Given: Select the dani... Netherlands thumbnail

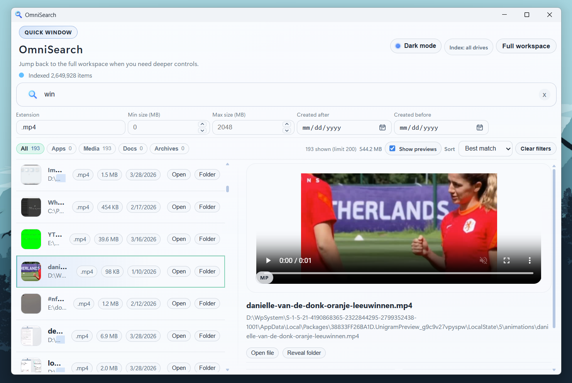Looking at the screenshot, I should click(x=31, y=271).
